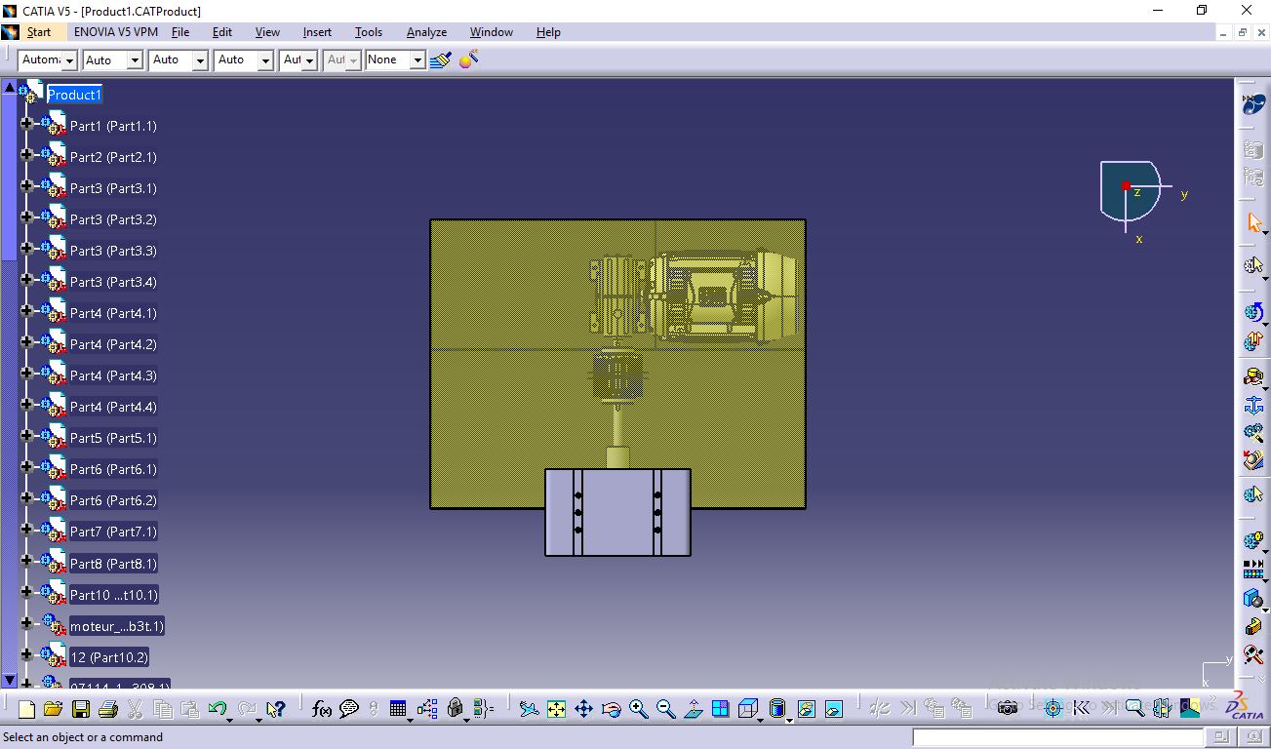
Task: Expand the Part1 (Part1.1) tree node
Action: coord(26,125)
